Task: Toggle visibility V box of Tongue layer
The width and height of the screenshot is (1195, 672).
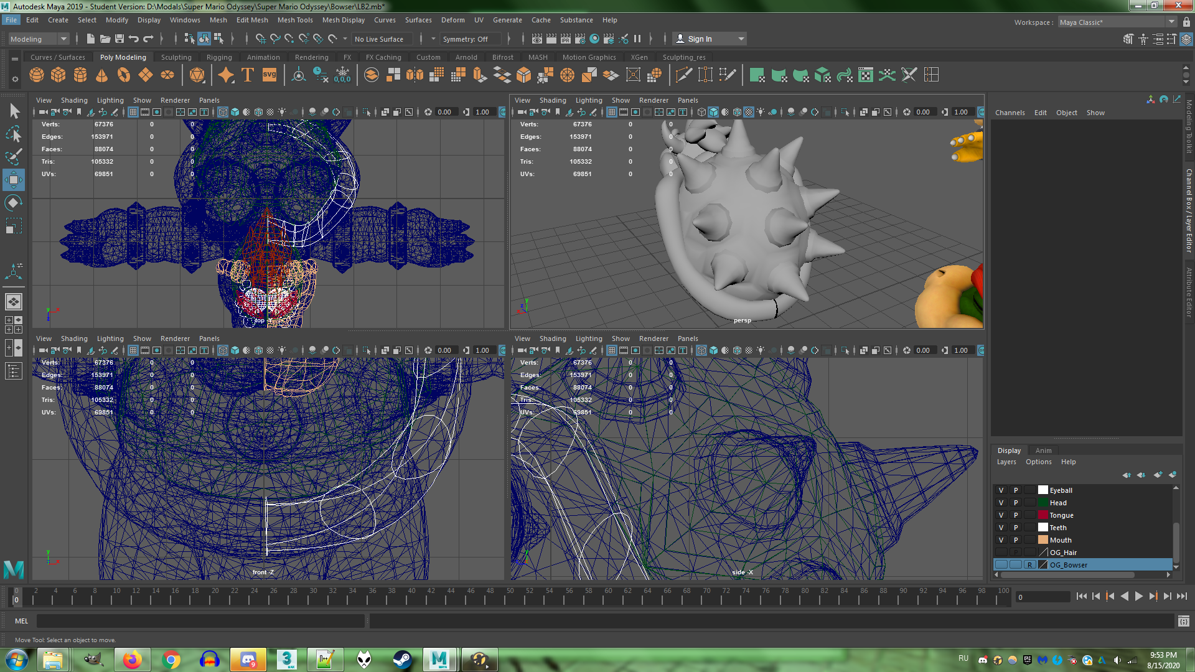Action: tap(1001, 515)
